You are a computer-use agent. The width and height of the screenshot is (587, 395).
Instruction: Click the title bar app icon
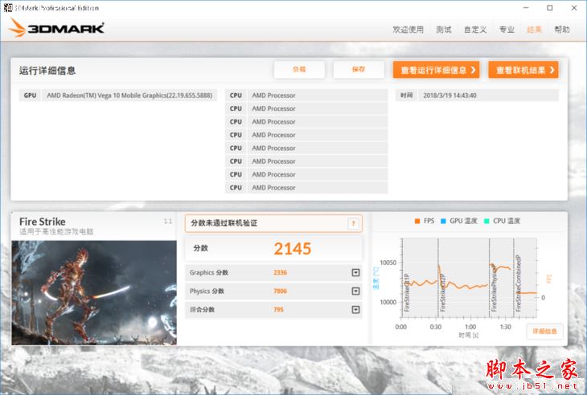pyautogui.click(x=7, y=7)
